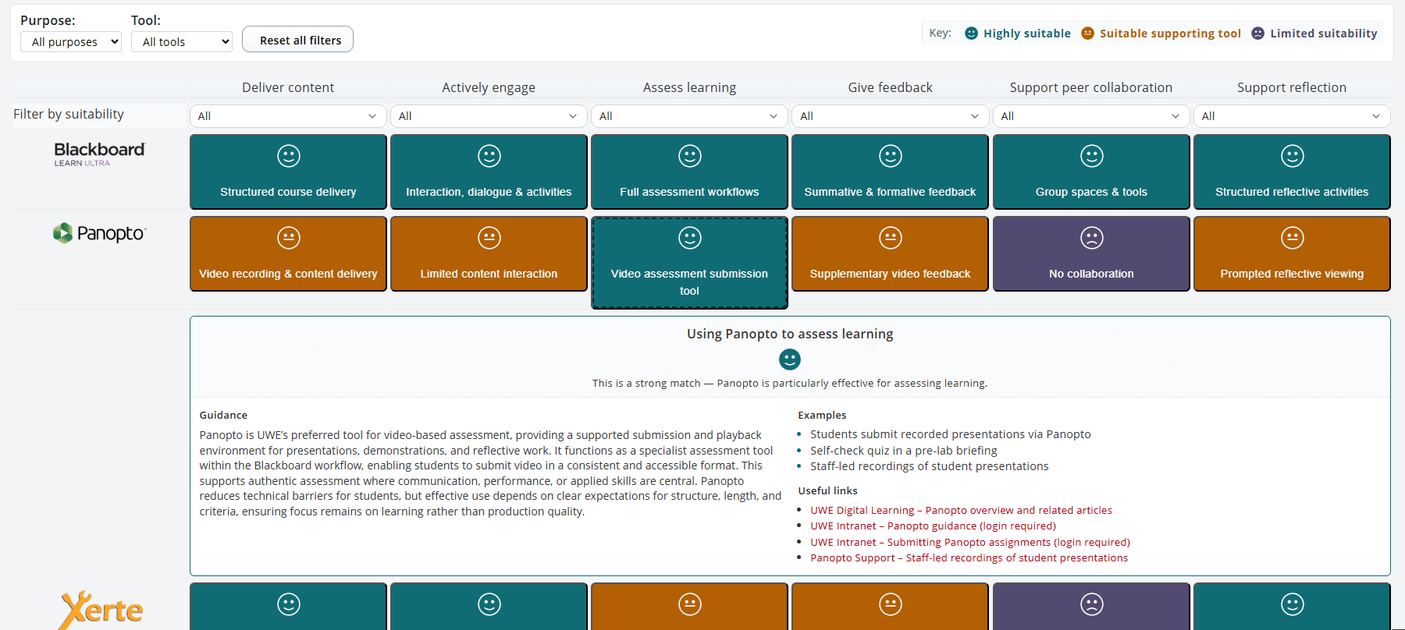Viewport: 1405px width, 630px height.
Task: Follow the Submitting Panopto assignments link
Action: click(x=970, y=543)
